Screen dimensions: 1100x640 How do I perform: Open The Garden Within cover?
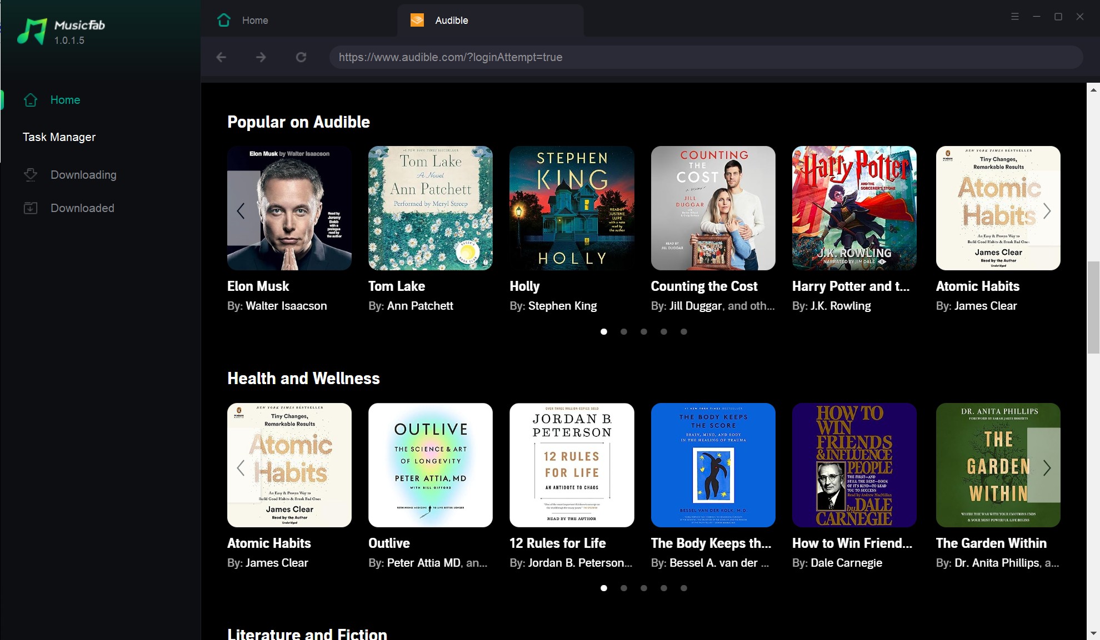click(998, 465)
